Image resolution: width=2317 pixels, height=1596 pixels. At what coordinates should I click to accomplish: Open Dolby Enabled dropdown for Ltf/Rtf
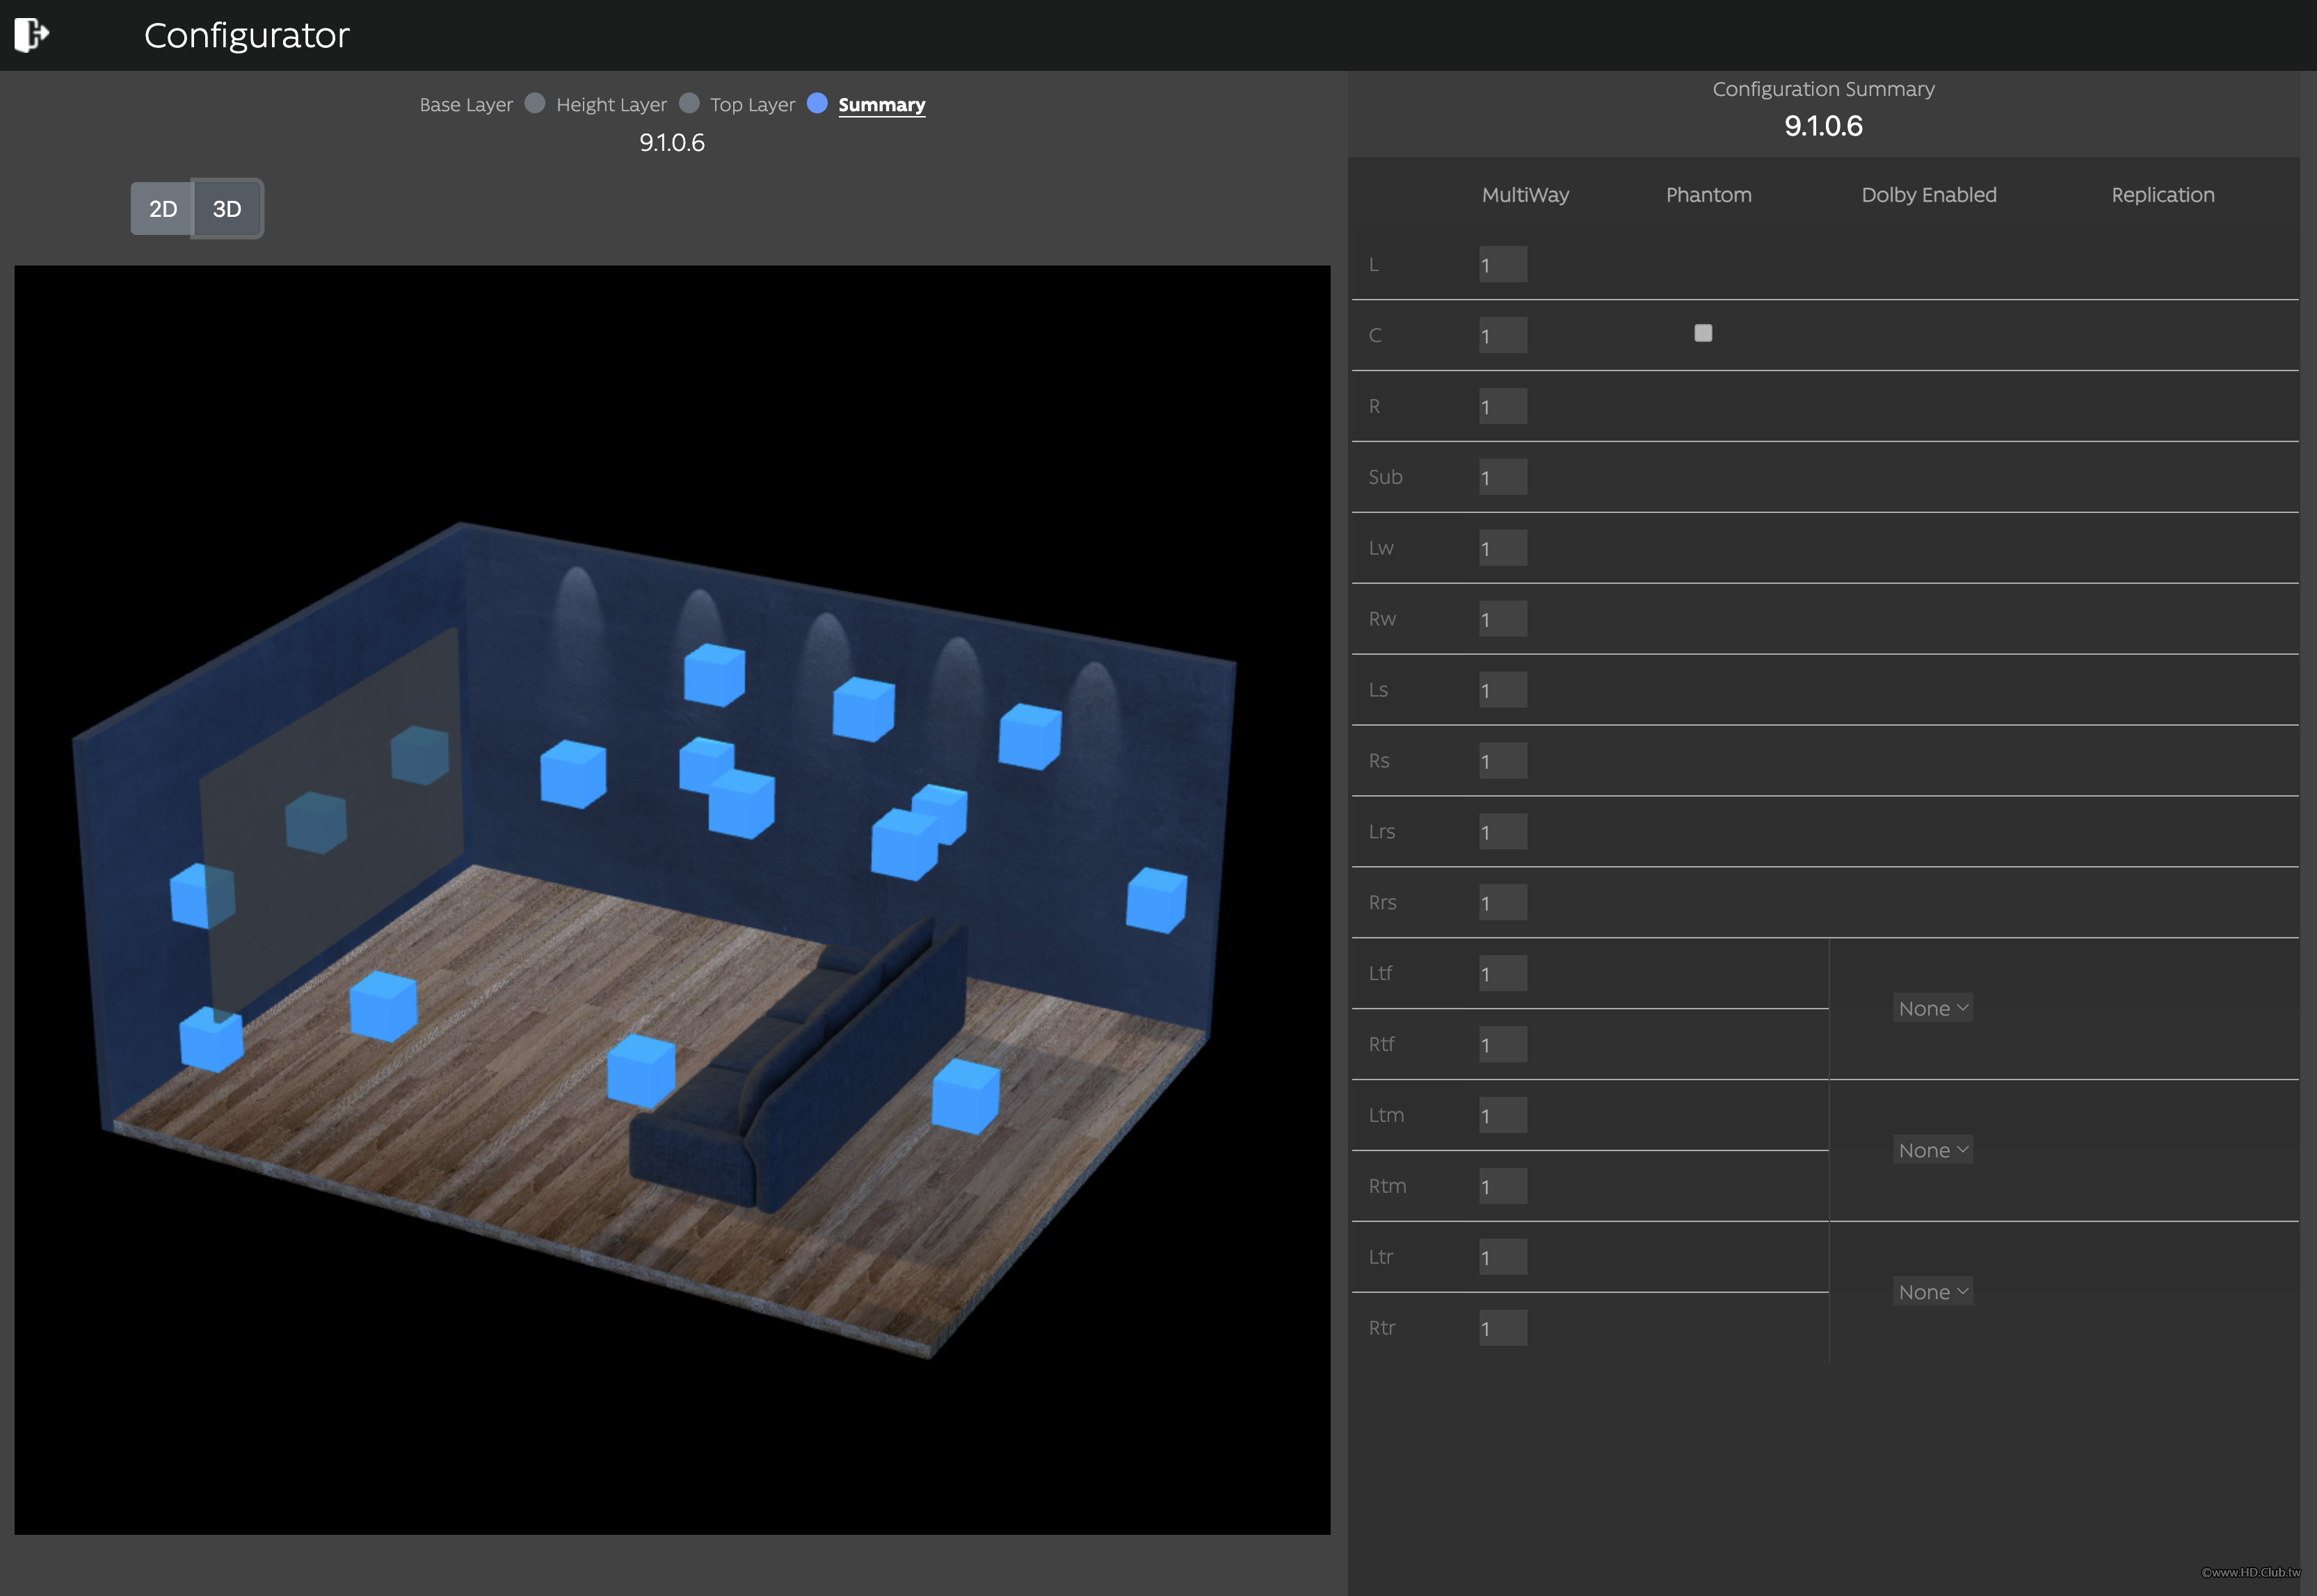point(1932,1008)
